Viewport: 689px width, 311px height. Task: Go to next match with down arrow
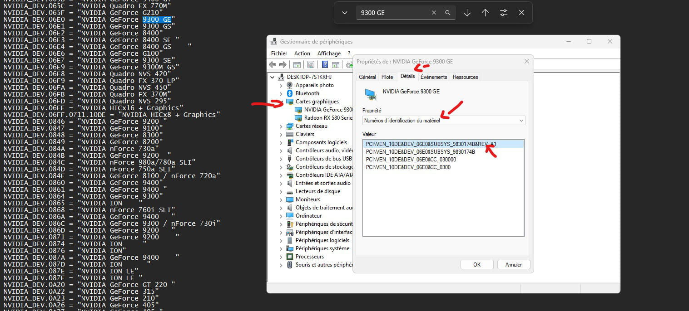[x=467, y=13]
